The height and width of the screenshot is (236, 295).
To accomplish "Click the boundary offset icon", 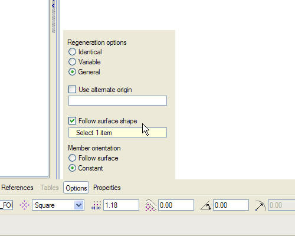I will [x=150, y=205].
